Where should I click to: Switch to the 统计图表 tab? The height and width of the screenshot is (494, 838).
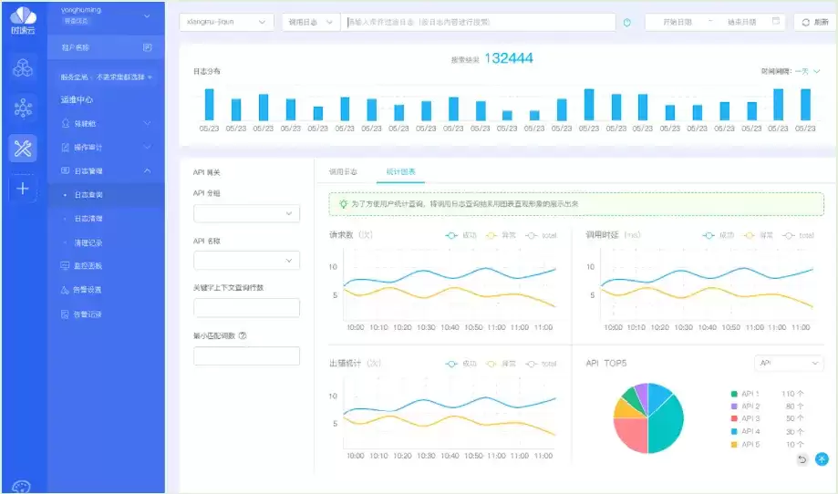click(x=401, y=171)
